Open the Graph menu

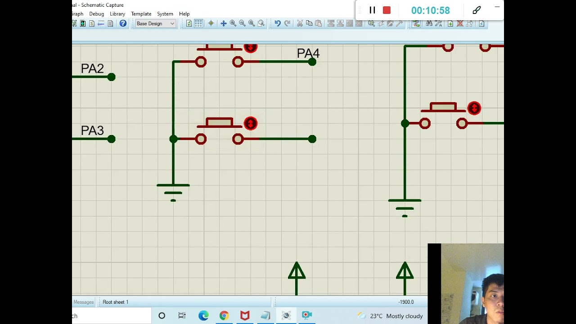(x=77, y=14)
